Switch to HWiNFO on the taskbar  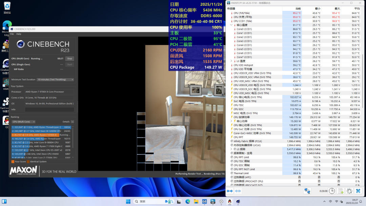(213, 201)
